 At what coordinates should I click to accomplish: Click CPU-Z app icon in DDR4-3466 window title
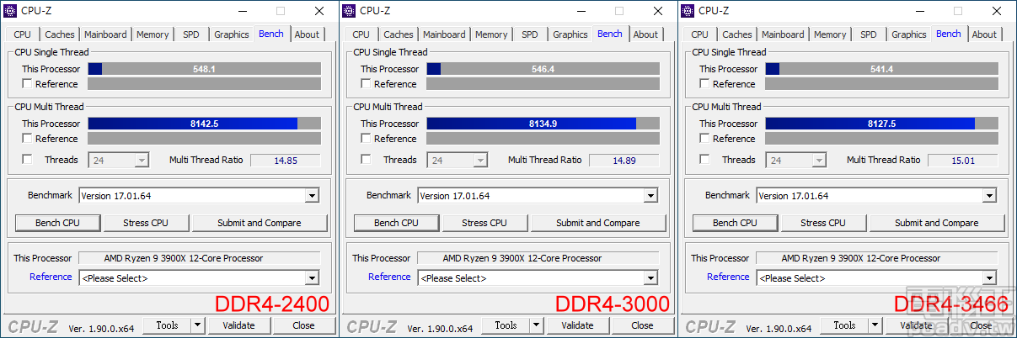[x=686, y=10]
